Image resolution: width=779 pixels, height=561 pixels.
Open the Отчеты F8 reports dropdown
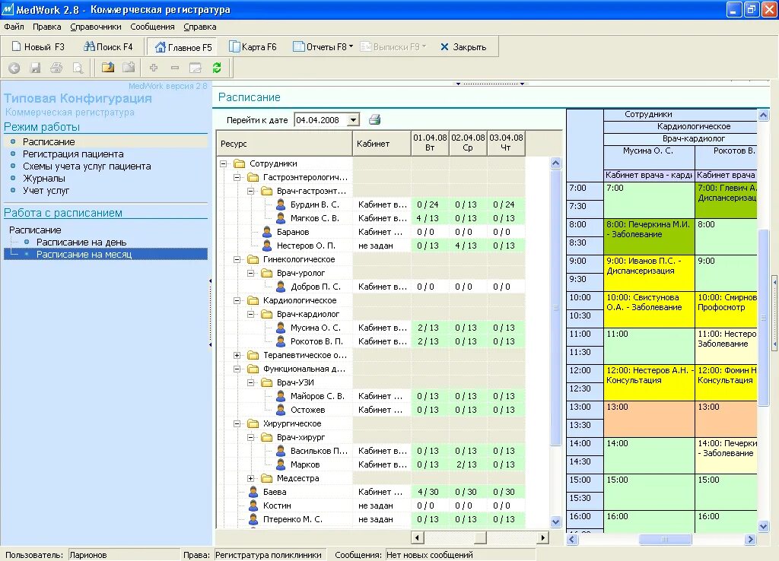coord(323,46)
